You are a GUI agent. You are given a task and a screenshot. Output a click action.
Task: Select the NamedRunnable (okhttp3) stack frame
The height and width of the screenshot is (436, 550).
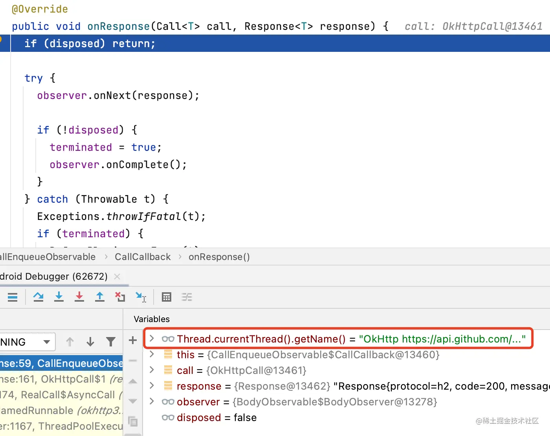[61, 410]
